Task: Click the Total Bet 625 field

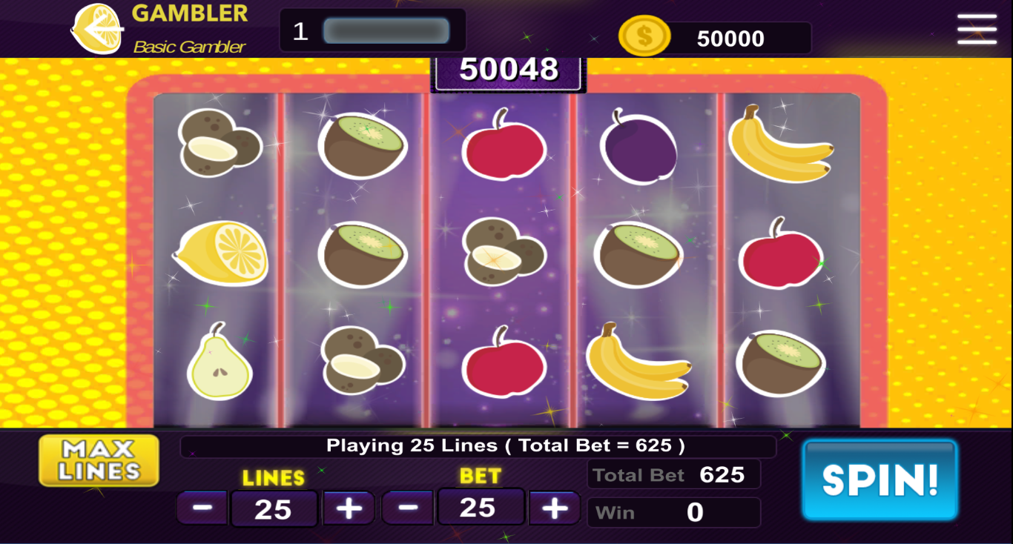Action: [673, 474]
